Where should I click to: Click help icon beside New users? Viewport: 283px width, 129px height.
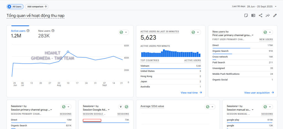click(x=53, y=31)
